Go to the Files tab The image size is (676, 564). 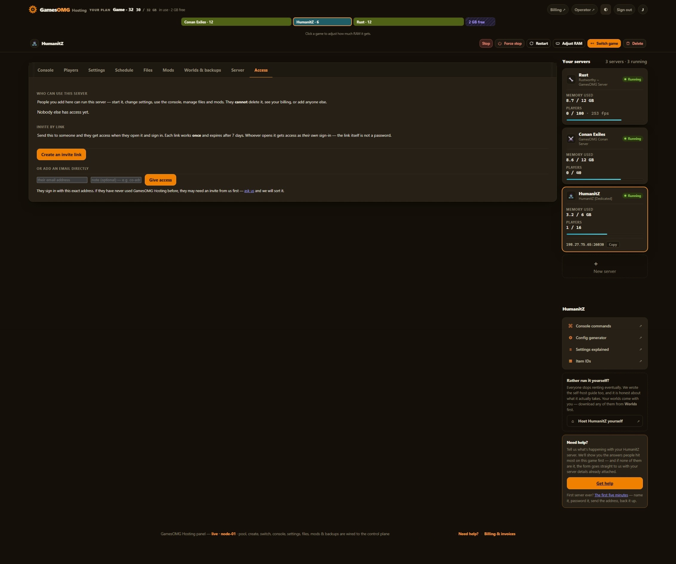(148, 70)
